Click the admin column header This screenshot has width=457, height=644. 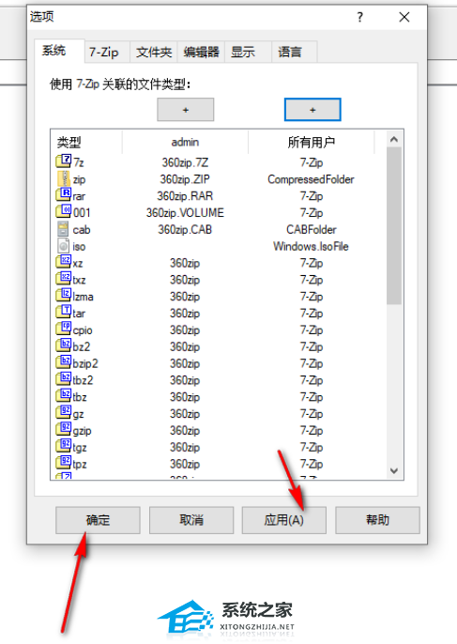pyautogui.click(x=185, y=143)
